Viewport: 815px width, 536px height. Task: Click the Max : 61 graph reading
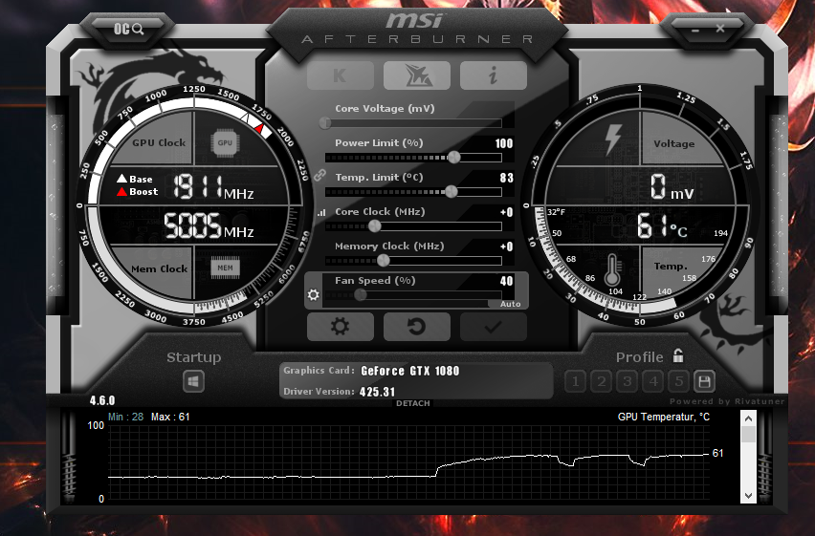click(x=170, y=417)
